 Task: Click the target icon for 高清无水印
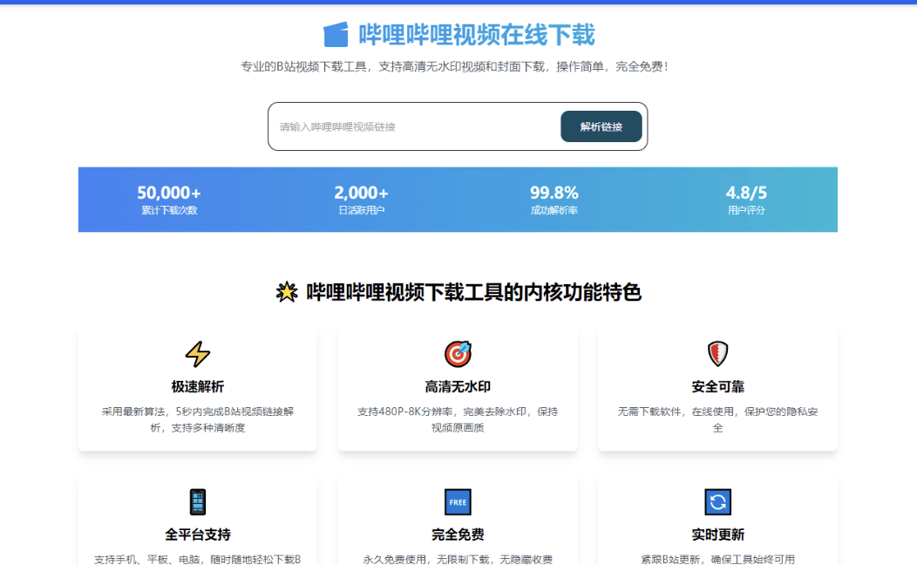pos(458,354)
